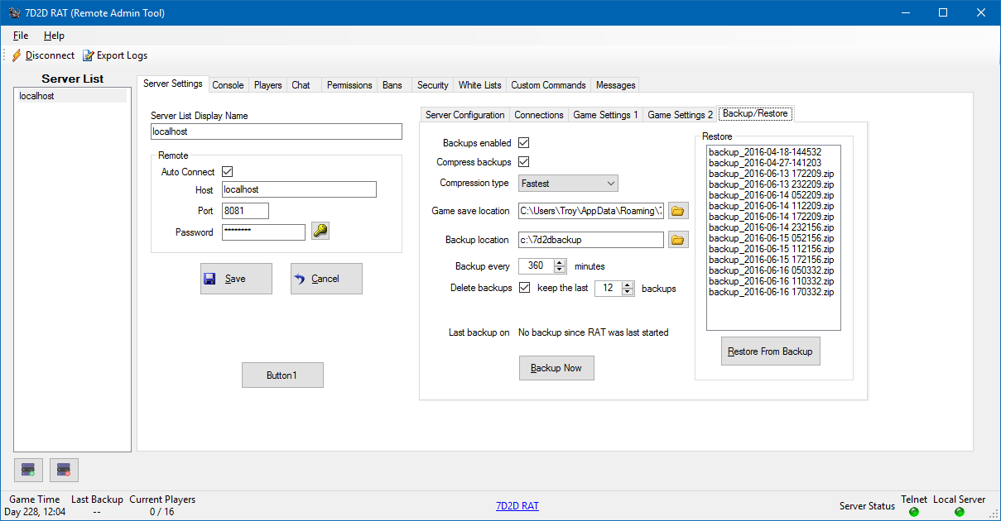Open the 7D2D RAT link

[517, 506]
